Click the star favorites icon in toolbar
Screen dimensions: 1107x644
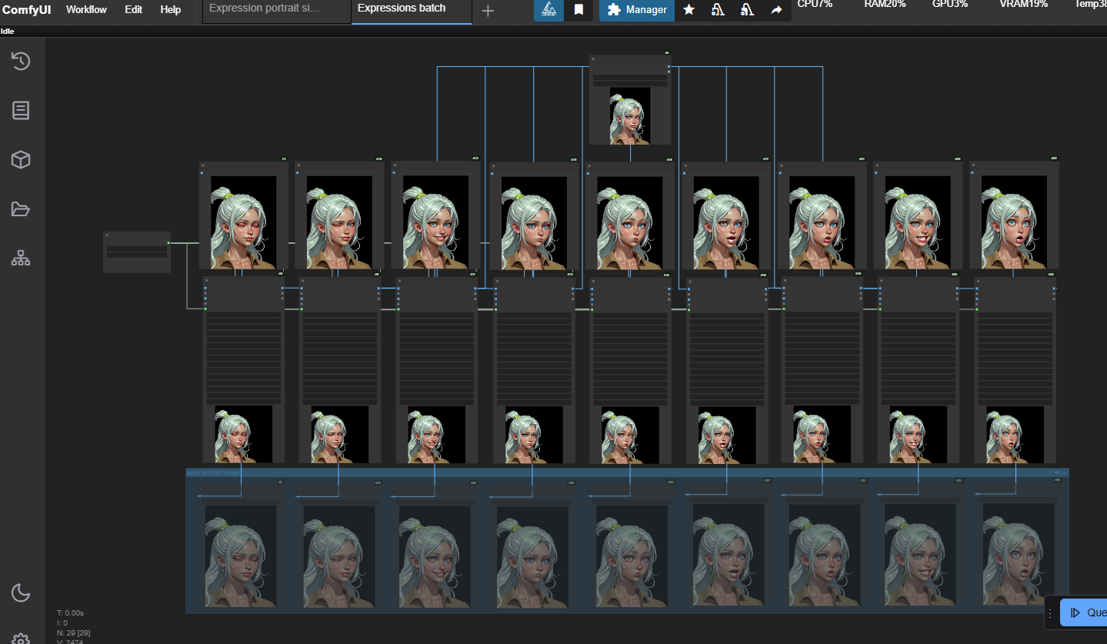689,10
